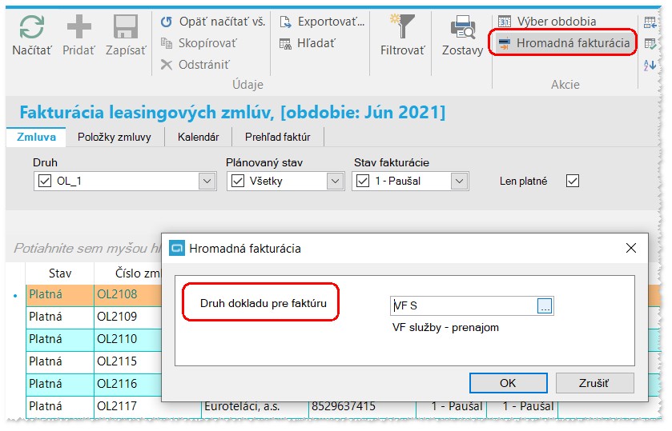The height and width of the screenshot is (431, 672).
Task: Click the Zapísať save icon
Action: 126,27
